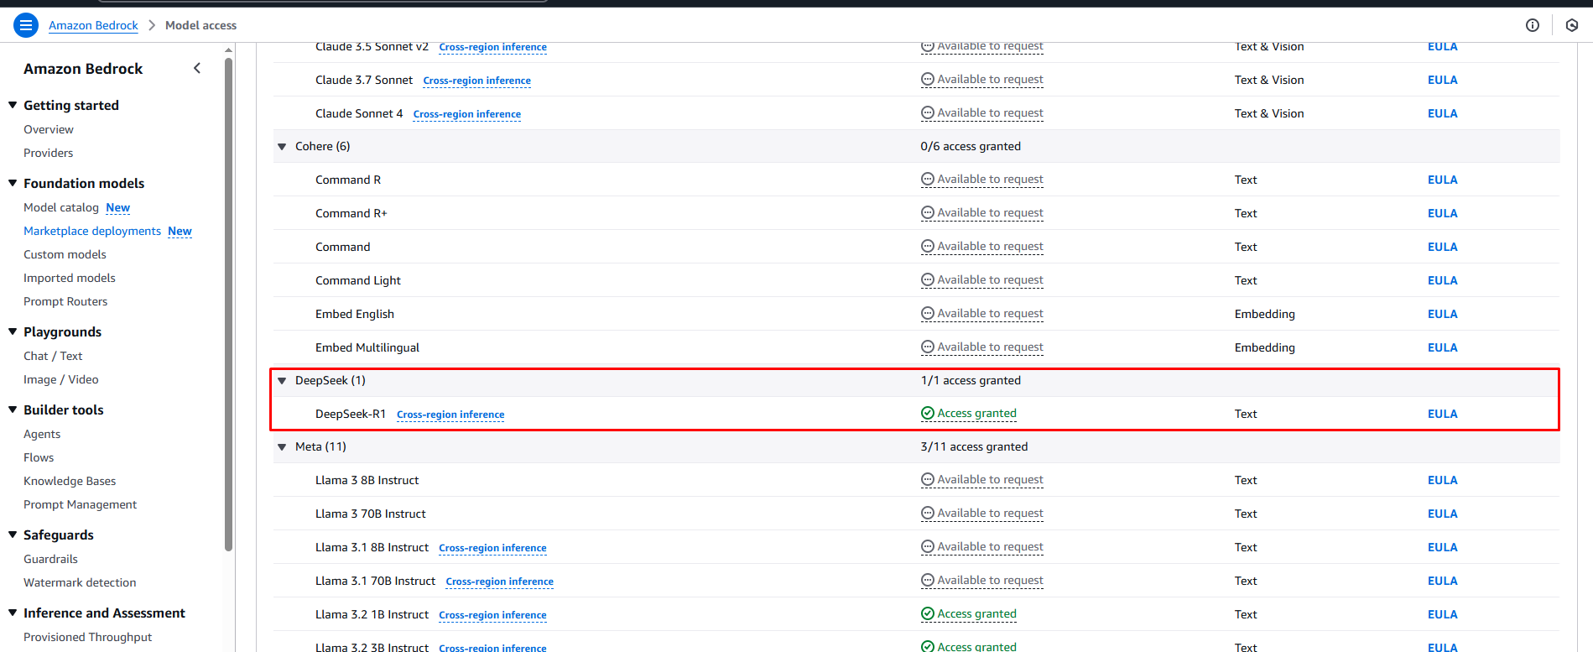Click the Access granted check icon for DeepSeek-R1

(x=928, y=413)
